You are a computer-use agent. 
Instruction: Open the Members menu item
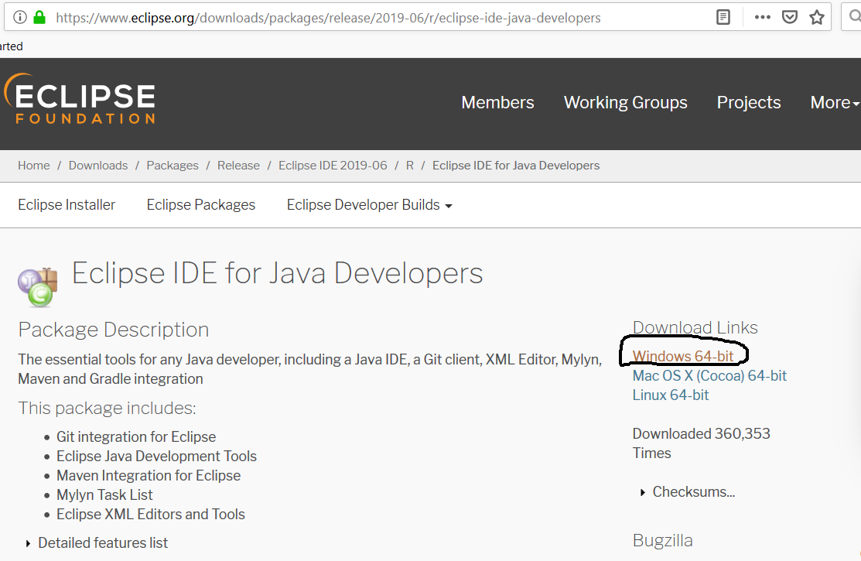(x=497, y=102)
